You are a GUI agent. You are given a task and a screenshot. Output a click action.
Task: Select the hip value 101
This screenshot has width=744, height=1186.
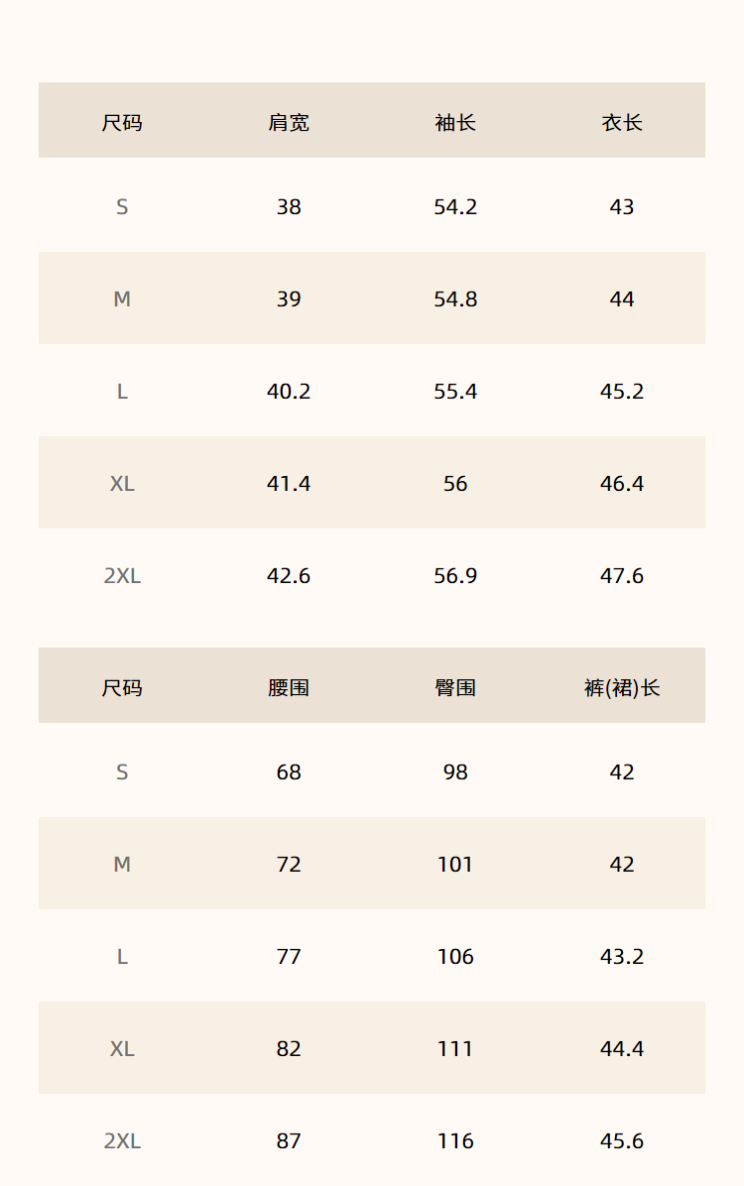[455, 864]
